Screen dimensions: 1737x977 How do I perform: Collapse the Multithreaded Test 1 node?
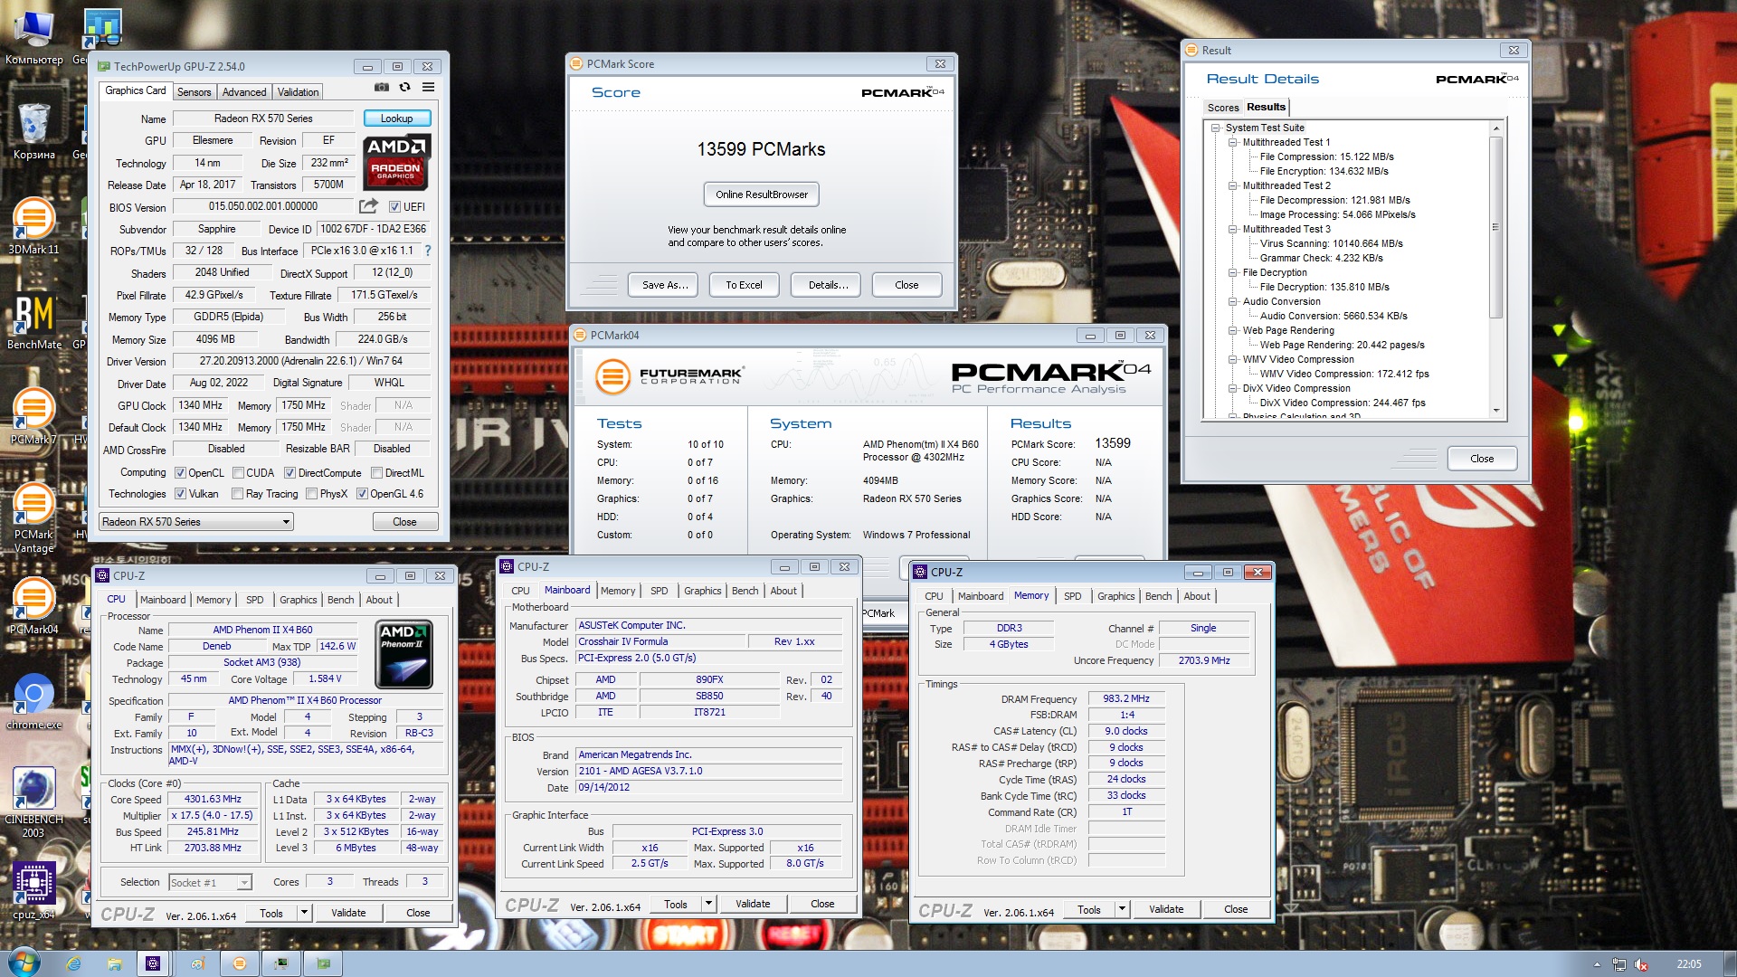pos(1232,142)
